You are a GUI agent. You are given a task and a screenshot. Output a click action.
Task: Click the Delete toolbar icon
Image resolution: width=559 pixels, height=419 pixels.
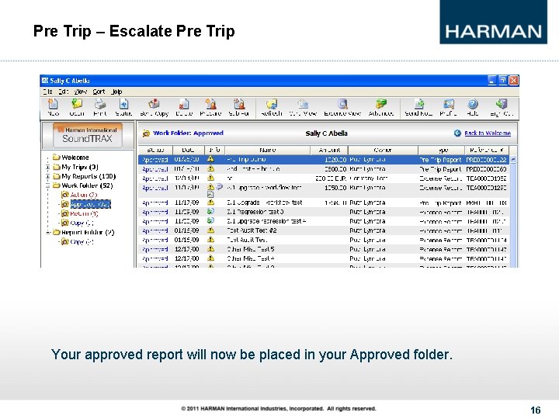click(183, 105)
